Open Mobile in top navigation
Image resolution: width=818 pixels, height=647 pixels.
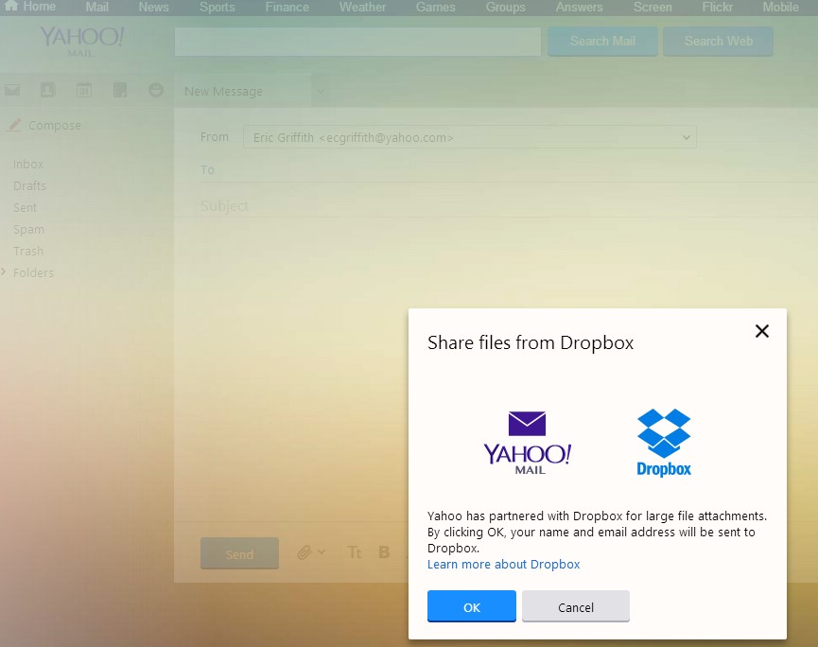click(x=780, y=8)
